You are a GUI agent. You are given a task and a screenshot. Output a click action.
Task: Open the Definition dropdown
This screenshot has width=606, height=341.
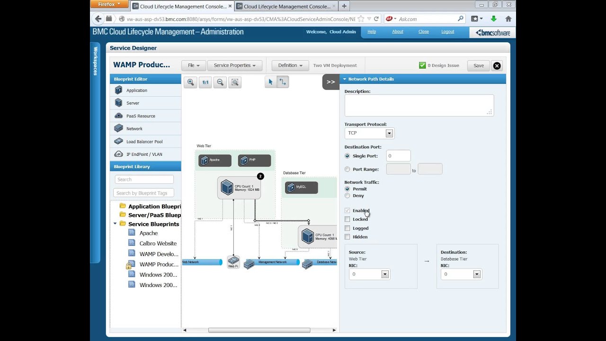290,65
